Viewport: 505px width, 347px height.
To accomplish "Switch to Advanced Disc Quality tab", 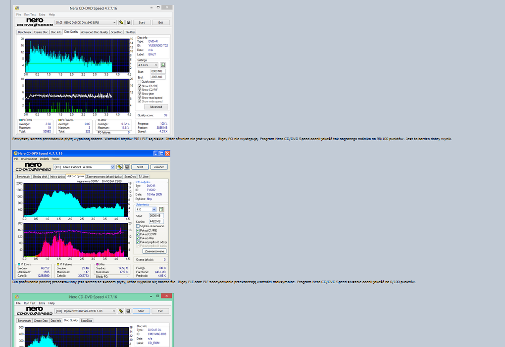I will (x=95, y=32).
